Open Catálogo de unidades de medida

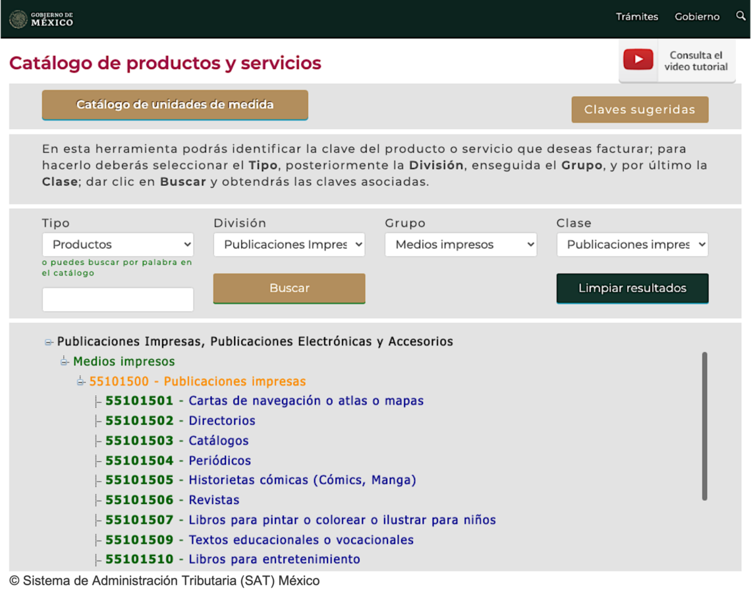(175, 105)
